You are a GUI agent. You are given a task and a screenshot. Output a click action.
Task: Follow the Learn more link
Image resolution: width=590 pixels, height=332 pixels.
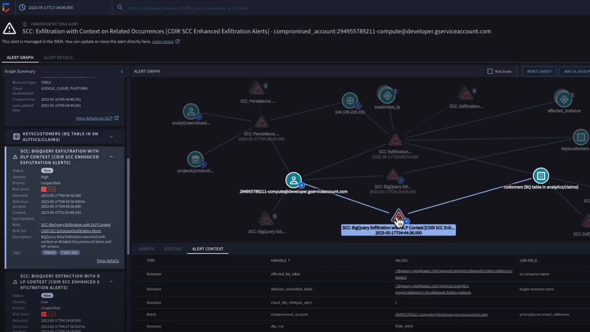click(163, 41)
